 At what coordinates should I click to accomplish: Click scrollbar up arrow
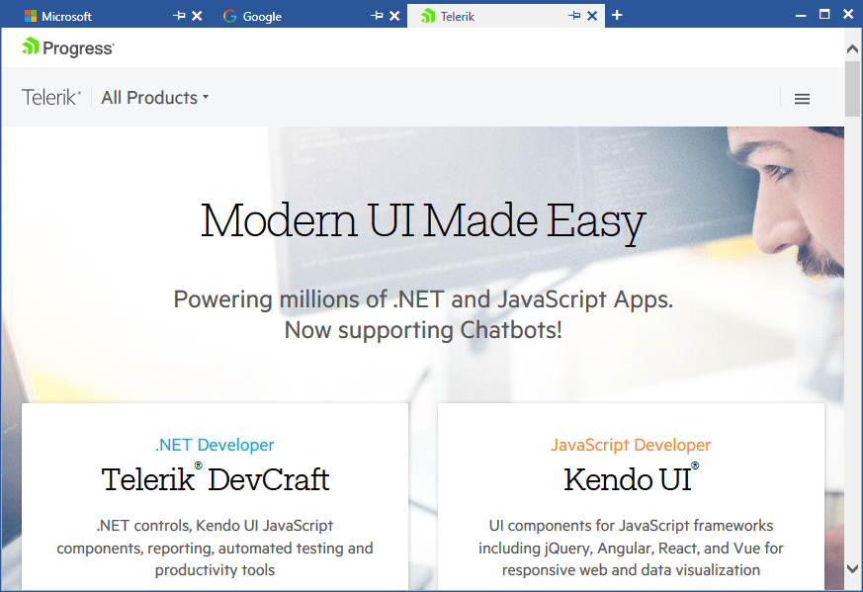coord(852,49)
